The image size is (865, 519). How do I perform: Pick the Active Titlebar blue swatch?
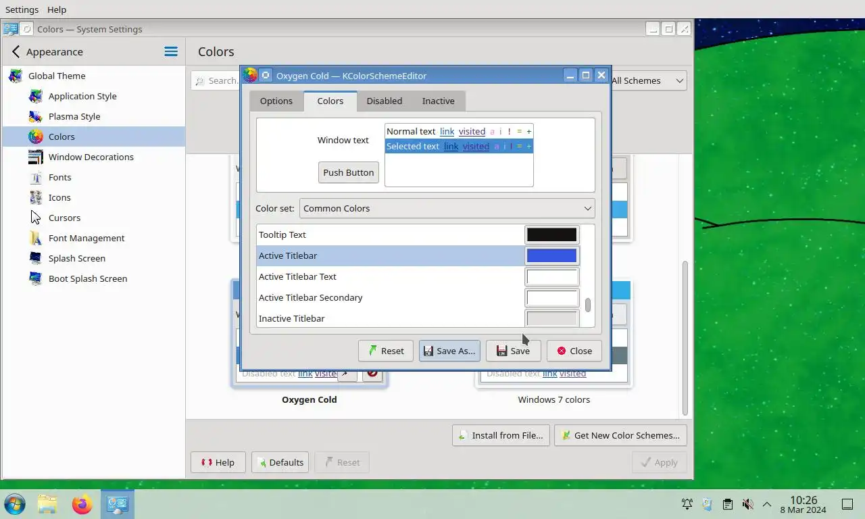(552, 255)
